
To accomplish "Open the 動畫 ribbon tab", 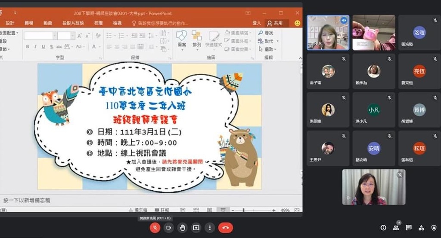I will 47,23.
